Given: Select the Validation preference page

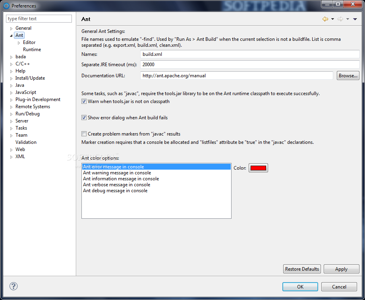Looking at the screenshot, I should (x=26, y=142).
